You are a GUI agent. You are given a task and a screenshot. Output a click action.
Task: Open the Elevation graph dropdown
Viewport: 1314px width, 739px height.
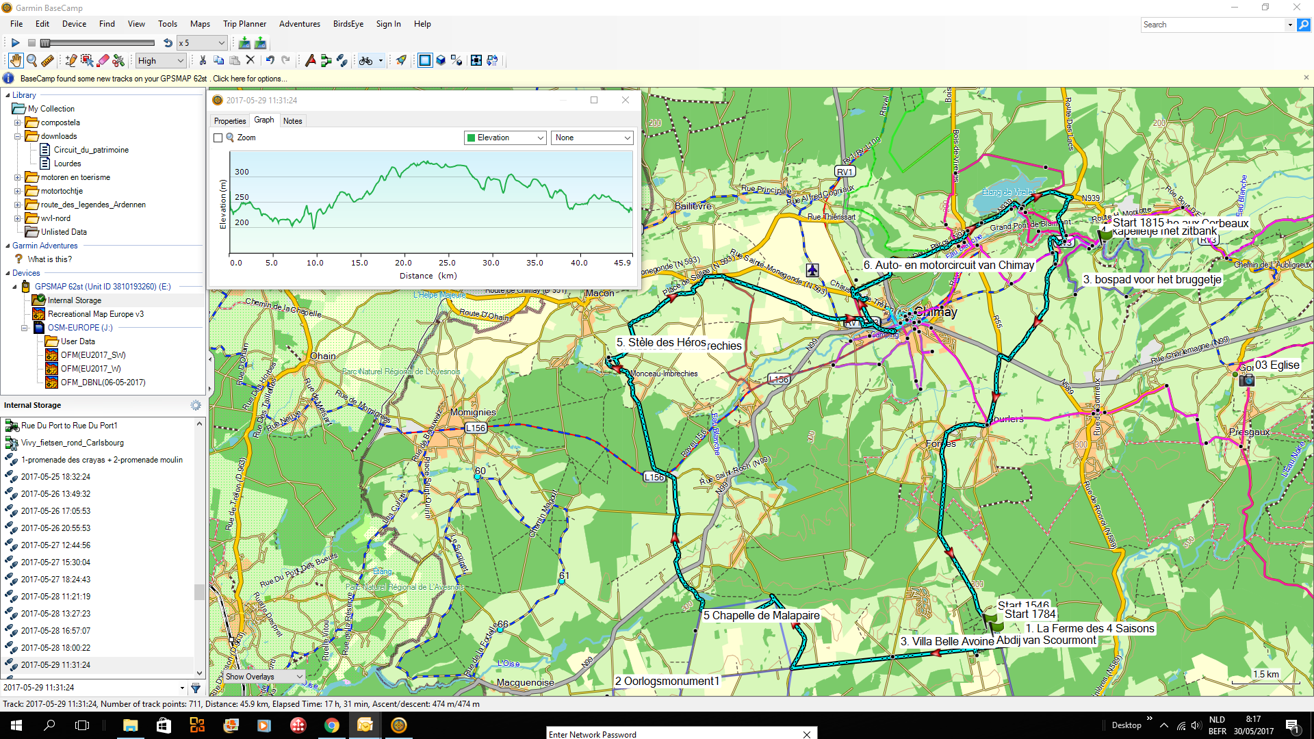pos(505,138)
